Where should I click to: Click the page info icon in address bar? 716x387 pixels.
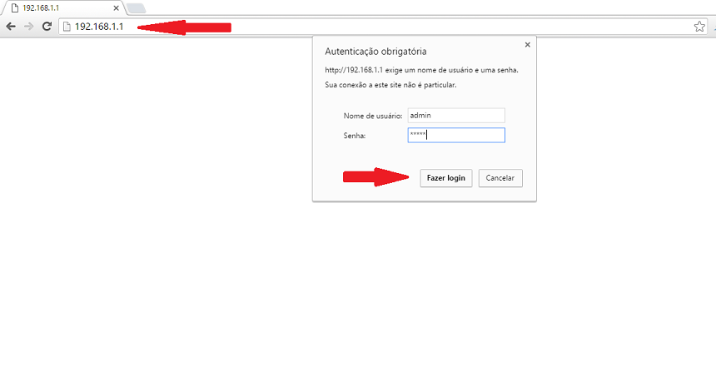(x=67, y=27)
